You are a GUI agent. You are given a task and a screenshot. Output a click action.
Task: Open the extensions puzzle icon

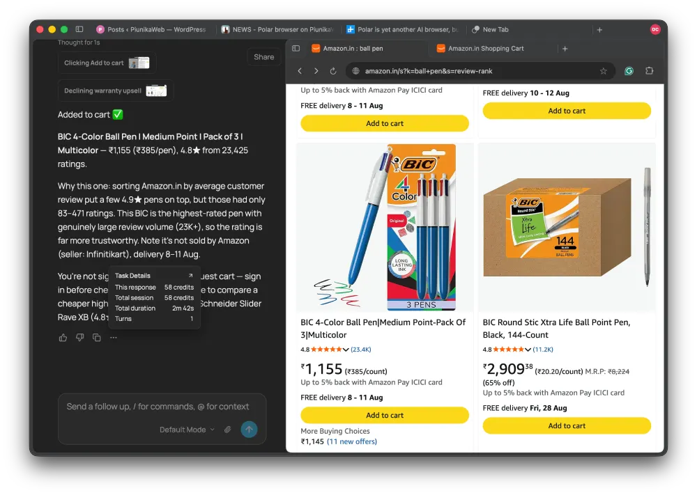(x=649, y=71)
